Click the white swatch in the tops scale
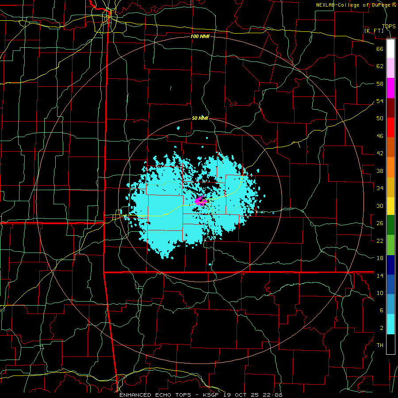This screenshot has width=398, height=398. pyautogui.click(x=390, y=49)
